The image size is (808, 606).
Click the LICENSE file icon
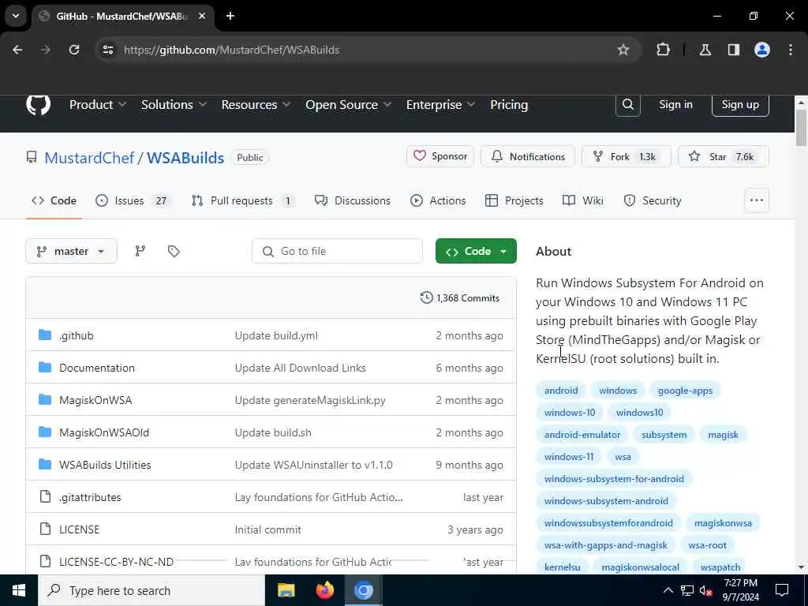(45, 529)
